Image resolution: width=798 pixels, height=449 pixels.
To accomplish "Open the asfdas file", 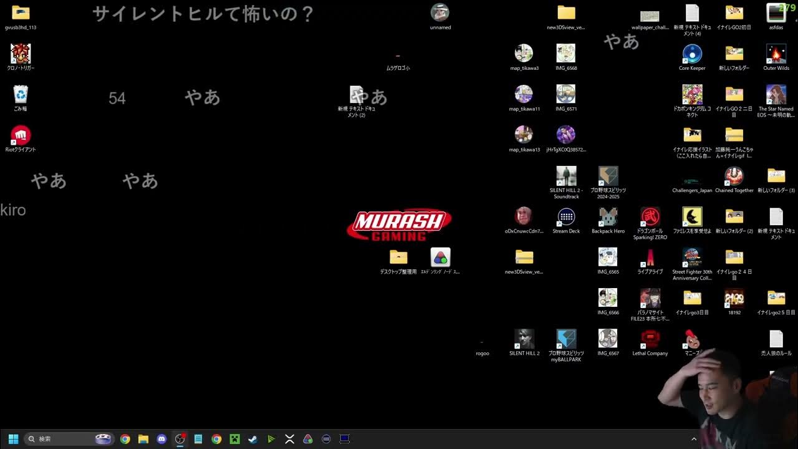I will pyautogui.click(x=776, y=13).
